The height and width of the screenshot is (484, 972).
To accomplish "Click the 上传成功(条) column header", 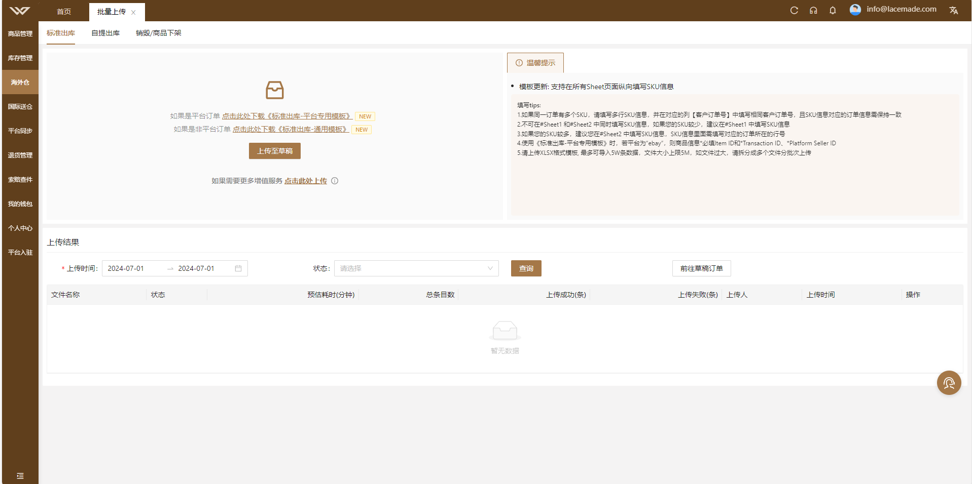I will pos(566,295).
